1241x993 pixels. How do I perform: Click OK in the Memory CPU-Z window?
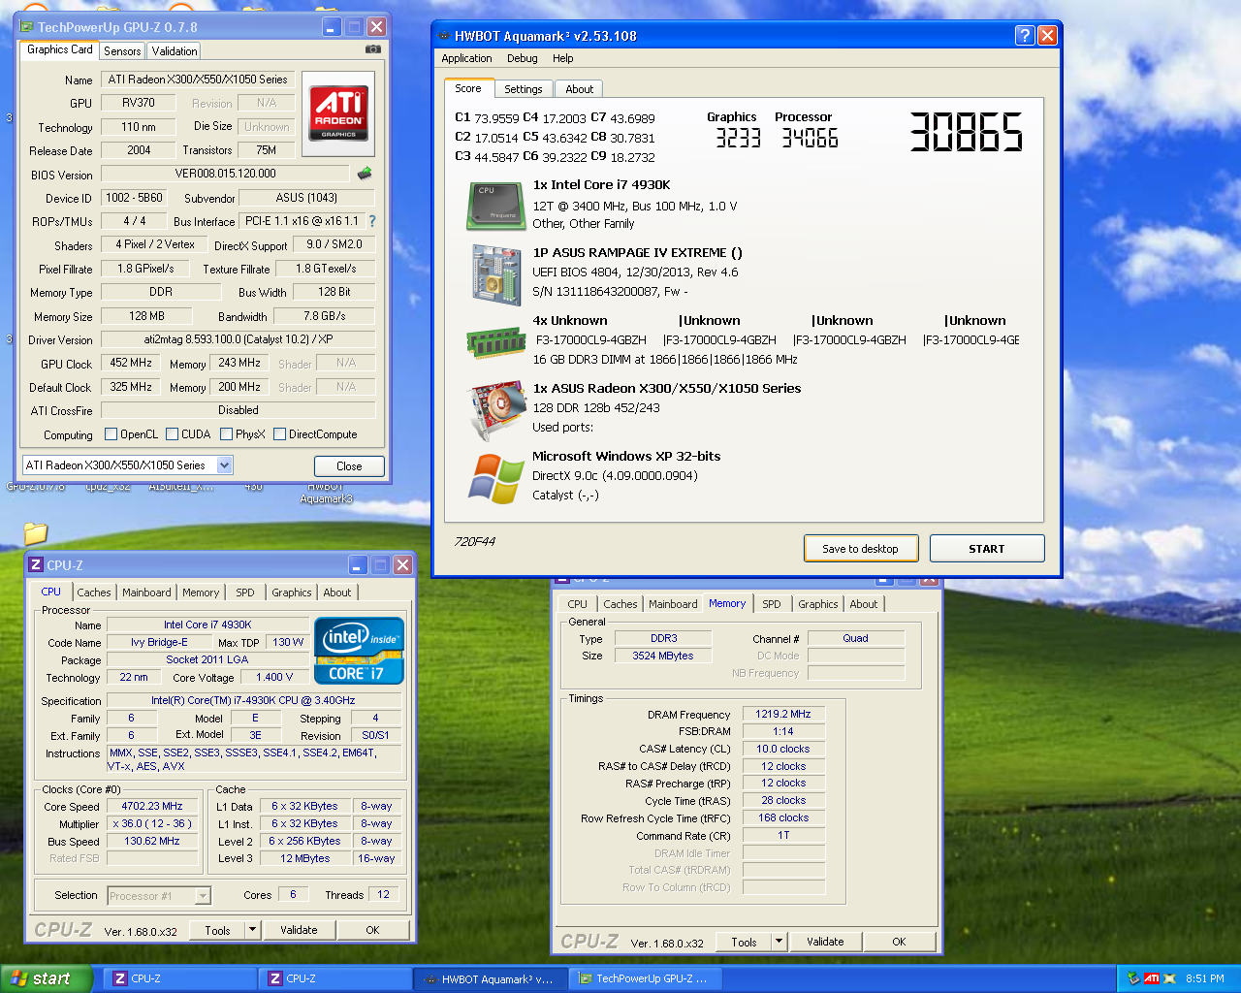tap(899, 942)
